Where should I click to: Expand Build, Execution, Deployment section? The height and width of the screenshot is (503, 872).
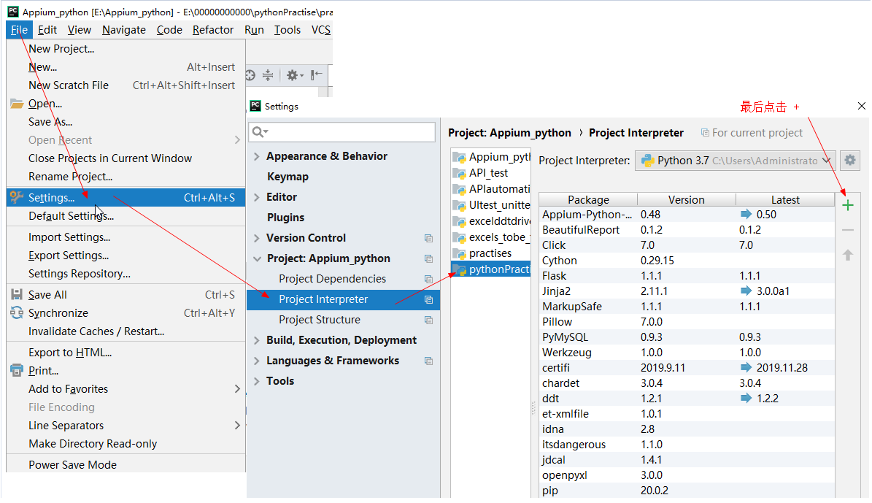click(256, 340)
